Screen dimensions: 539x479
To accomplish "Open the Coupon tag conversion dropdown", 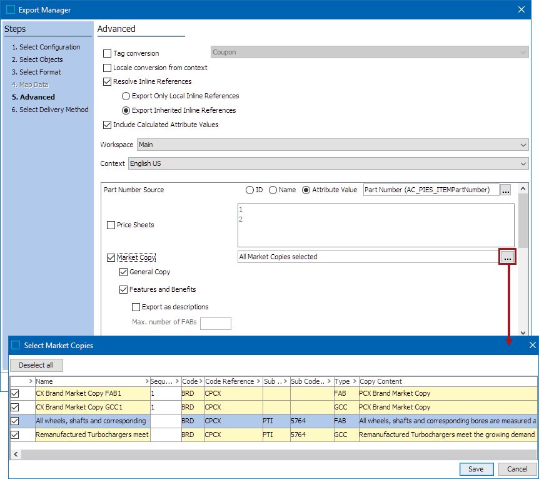I will (523, 53).
